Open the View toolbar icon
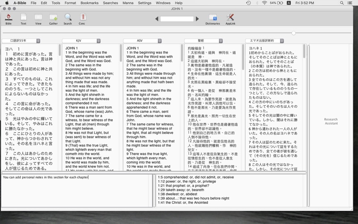 click(38, 19)
